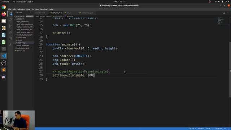This screenshot has height=130, width=231.
Task: Open the Edit menu
Action: (x=14, y=9)
